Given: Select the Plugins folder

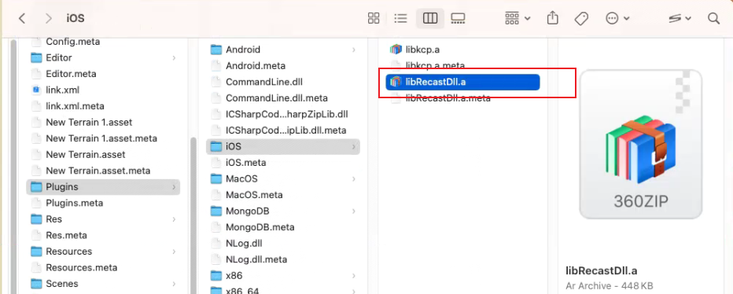Looking at the screenshot, I should pos(103,187).
